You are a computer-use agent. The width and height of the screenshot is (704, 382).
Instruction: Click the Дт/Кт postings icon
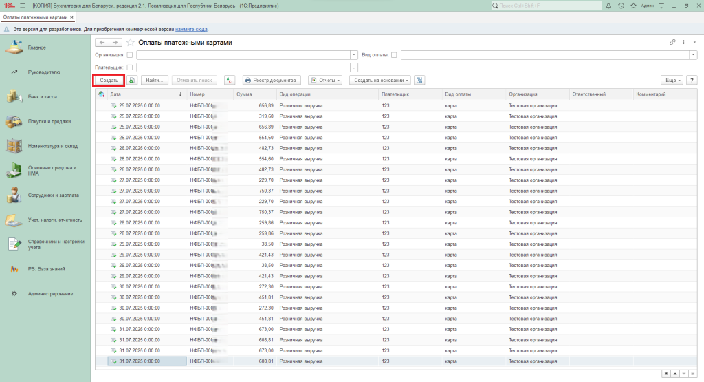coord(230,80)
